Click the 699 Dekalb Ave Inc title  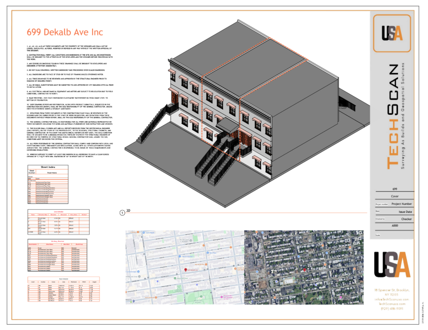pyautogui.click(x=65, y=32)
